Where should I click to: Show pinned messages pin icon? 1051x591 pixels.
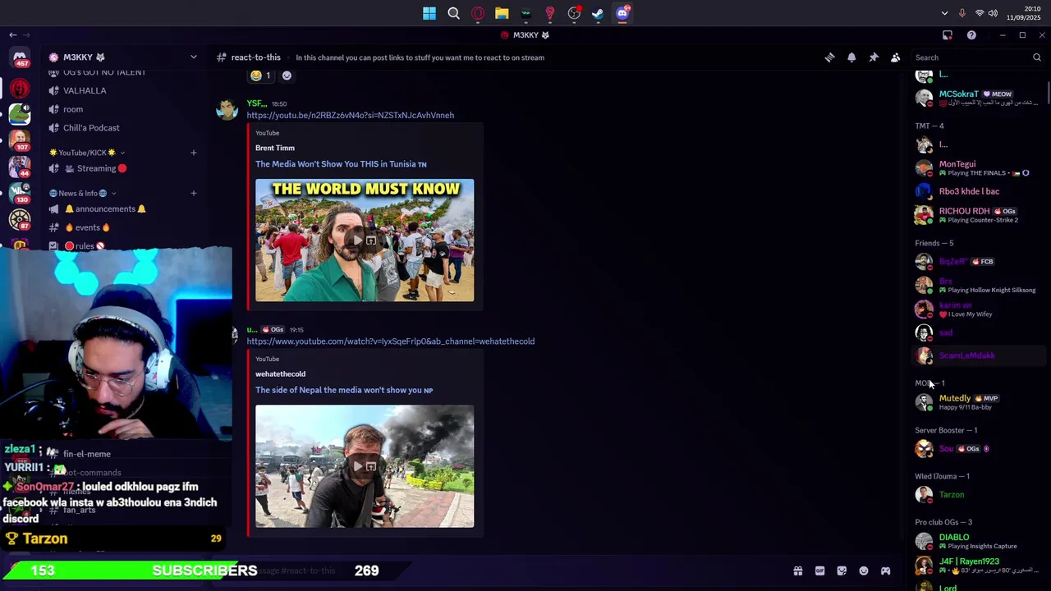point(874,57)
